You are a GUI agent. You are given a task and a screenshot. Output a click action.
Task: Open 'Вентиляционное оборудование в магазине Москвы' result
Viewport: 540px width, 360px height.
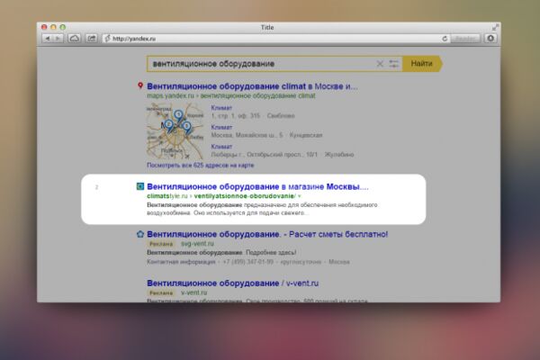(x=257, y=186)
